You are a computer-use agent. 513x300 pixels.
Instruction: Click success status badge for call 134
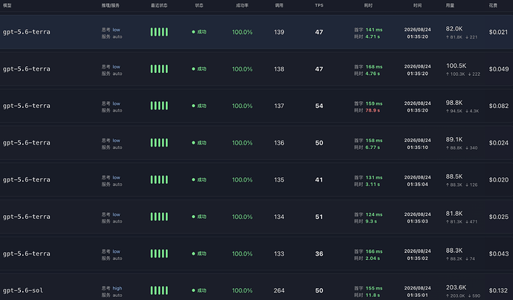(199, 217)
